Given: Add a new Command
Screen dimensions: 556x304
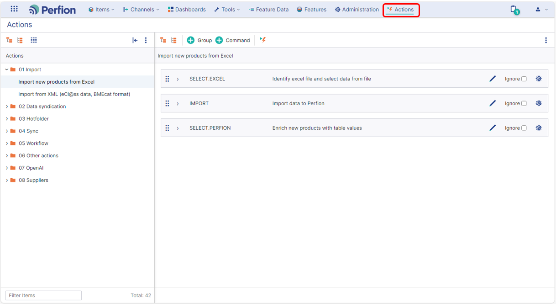Looking at the screenshot, I should pos(233,40).
